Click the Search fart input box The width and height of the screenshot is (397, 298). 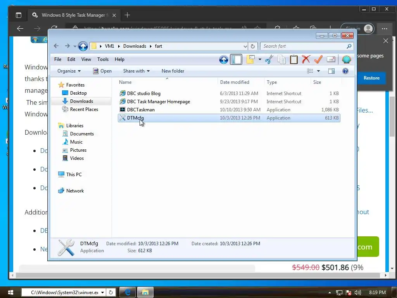point(303,46)
